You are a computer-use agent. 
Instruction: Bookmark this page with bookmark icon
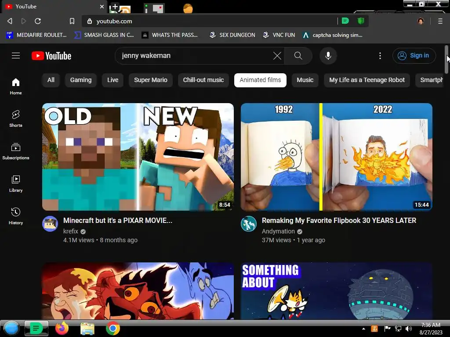[72, 21]
